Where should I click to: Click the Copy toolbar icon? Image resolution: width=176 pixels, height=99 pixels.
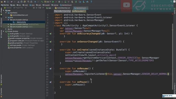tap(21, 2)
